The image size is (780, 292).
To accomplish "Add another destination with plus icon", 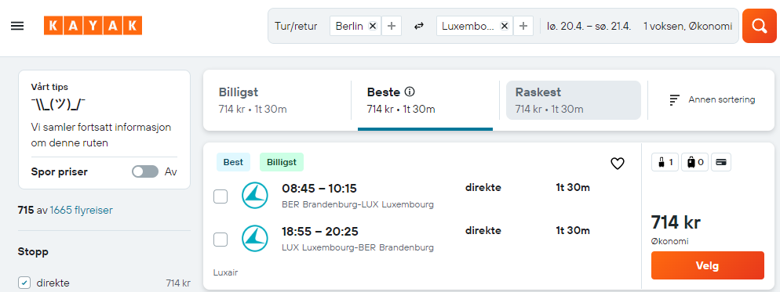I will (x=523, y=26).
